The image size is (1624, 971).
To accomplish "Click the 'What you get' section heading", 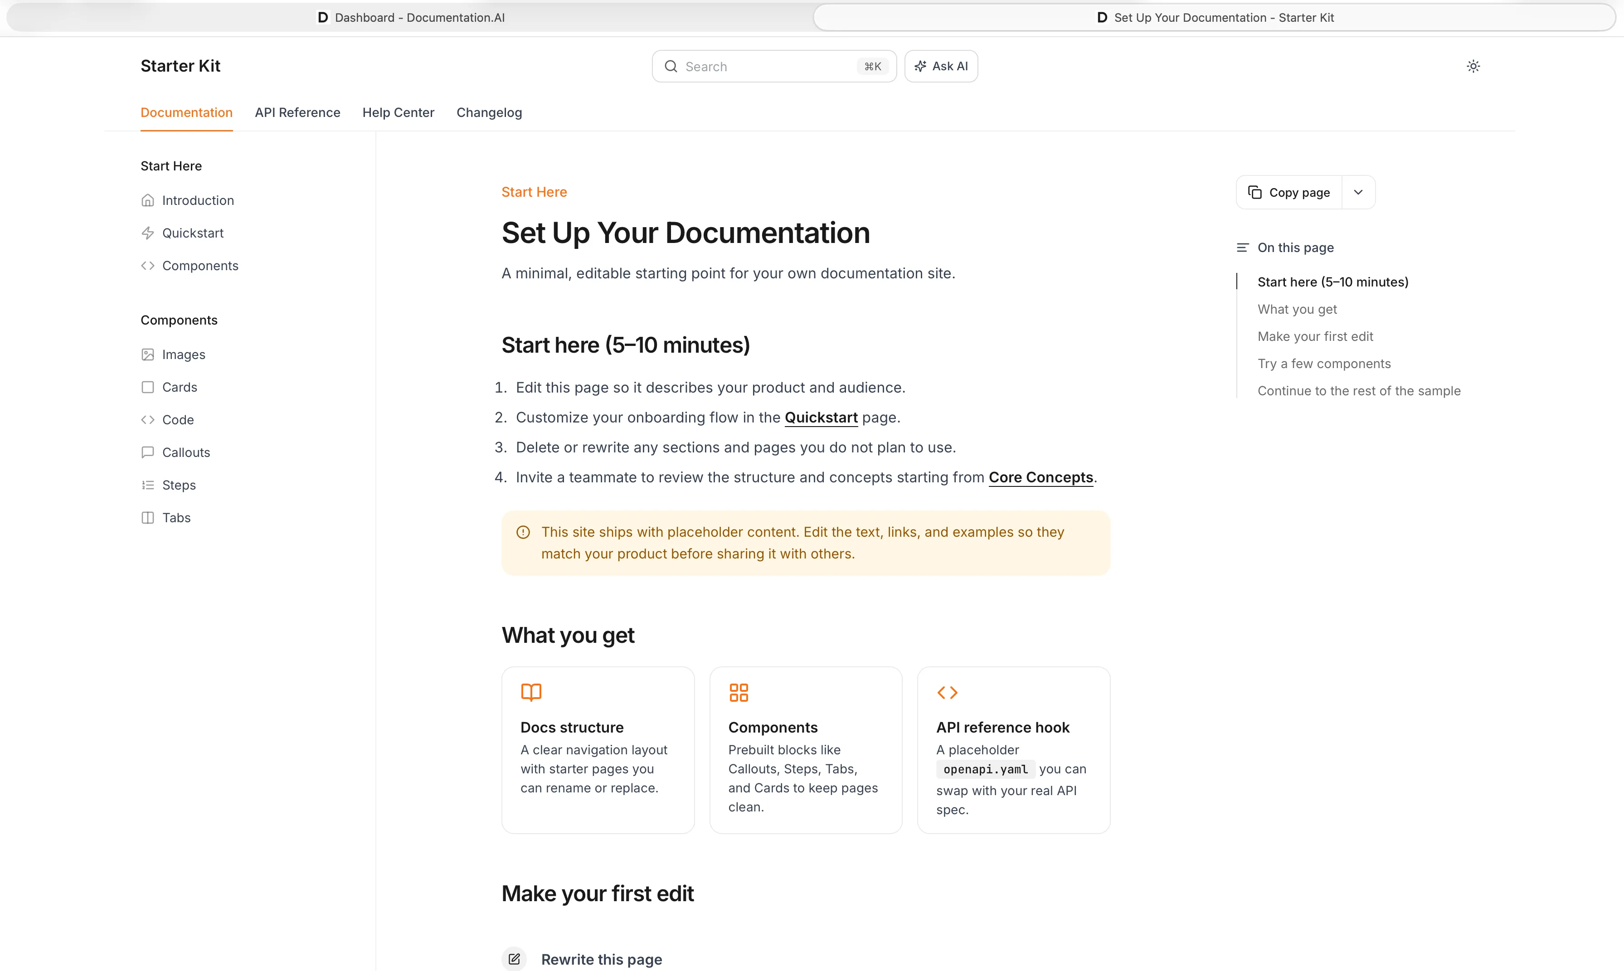I will [568, 636].
